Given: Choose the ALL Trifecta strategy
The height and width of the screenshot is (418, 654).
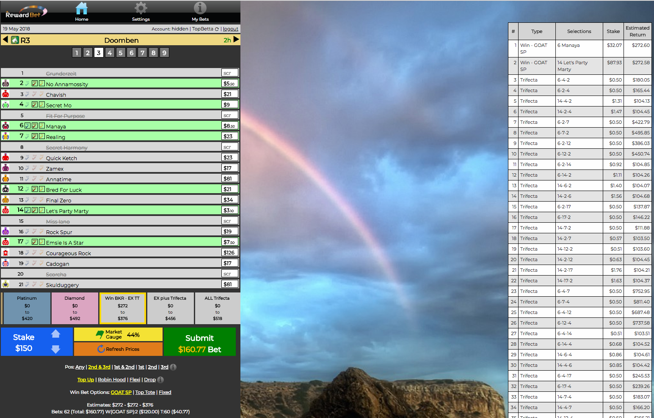Looking at the screenshot, I should (218, 309).
